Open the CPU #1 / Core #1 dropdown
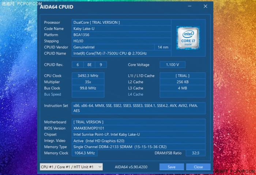256x175 pixels. pos(71,167)
